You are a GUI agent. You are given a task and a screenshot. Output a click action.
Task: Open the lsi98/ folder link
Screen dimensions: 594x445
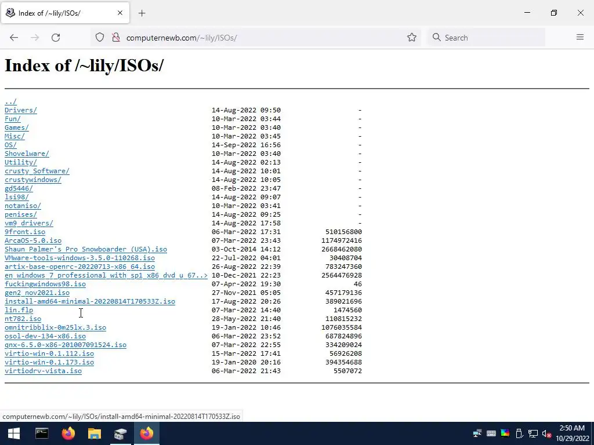coord(17,197)
